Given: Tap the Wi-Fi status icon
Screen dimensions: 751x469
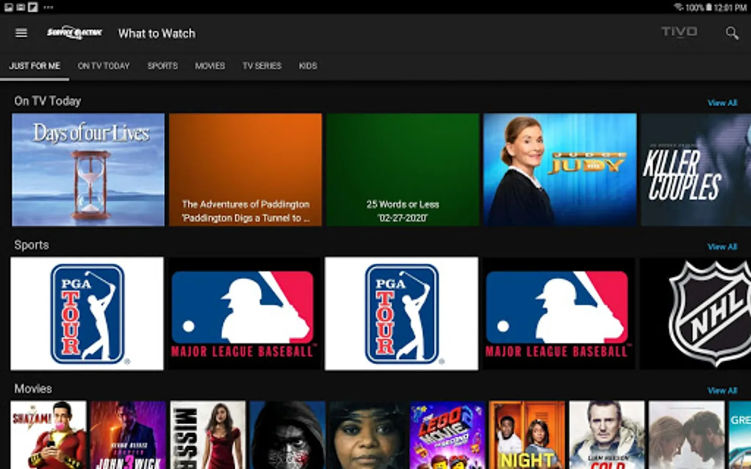Looking at the screenshot, I should (679, 7).
